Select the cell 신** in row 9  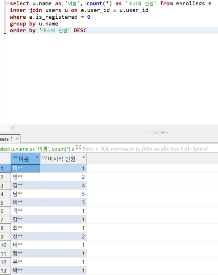pyautogui.click(x=26, y=236)
